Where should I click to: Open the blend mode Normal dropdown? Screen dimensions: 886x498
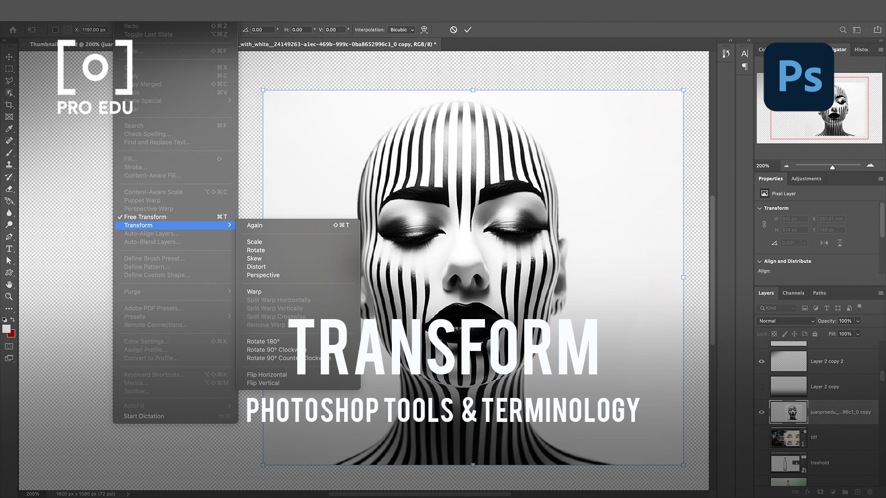(x=785, y=321)
